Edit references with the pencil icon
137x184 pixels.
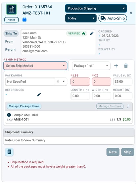coord(39,94)
